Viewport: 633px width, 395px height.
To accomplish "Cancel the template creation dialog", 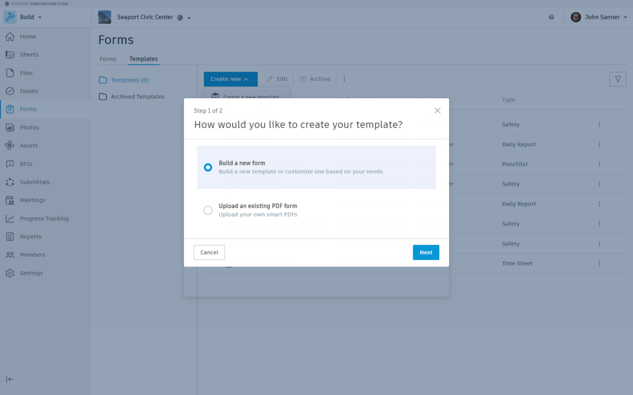I will click(209, 252).
